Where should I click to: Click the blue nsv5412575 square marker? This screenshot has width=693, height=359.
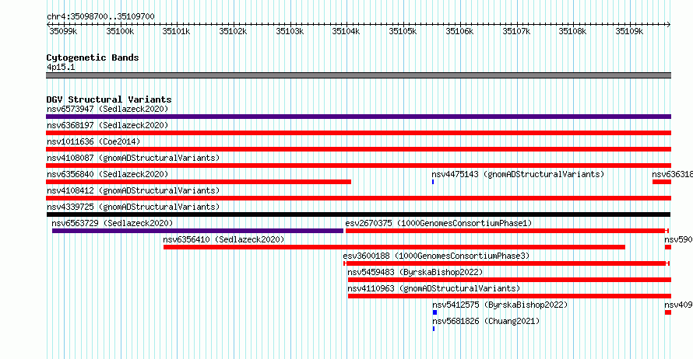(x=434, y=312)
